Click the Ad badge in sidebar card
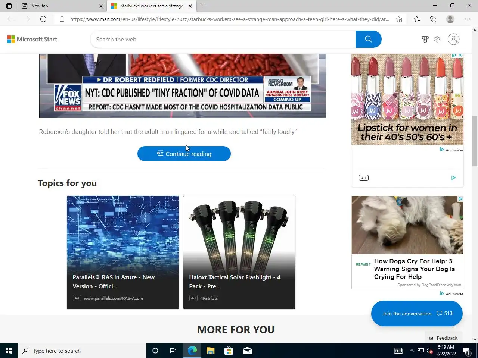478x358 pixels. pyautogui.click(x=364, y=178)
